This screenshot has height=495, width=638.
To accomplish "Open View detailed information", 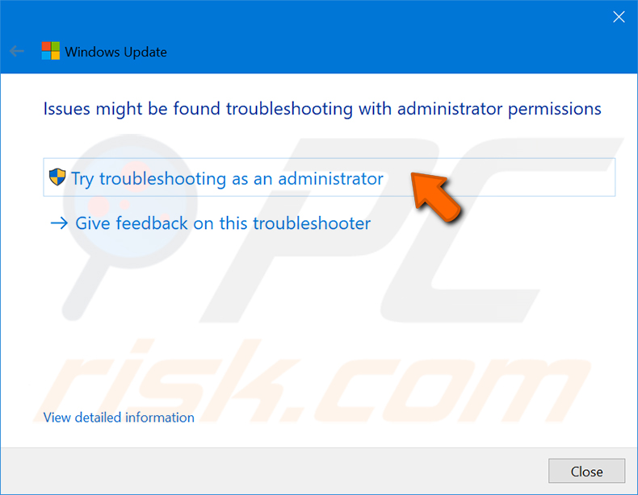I will (119, 418).
